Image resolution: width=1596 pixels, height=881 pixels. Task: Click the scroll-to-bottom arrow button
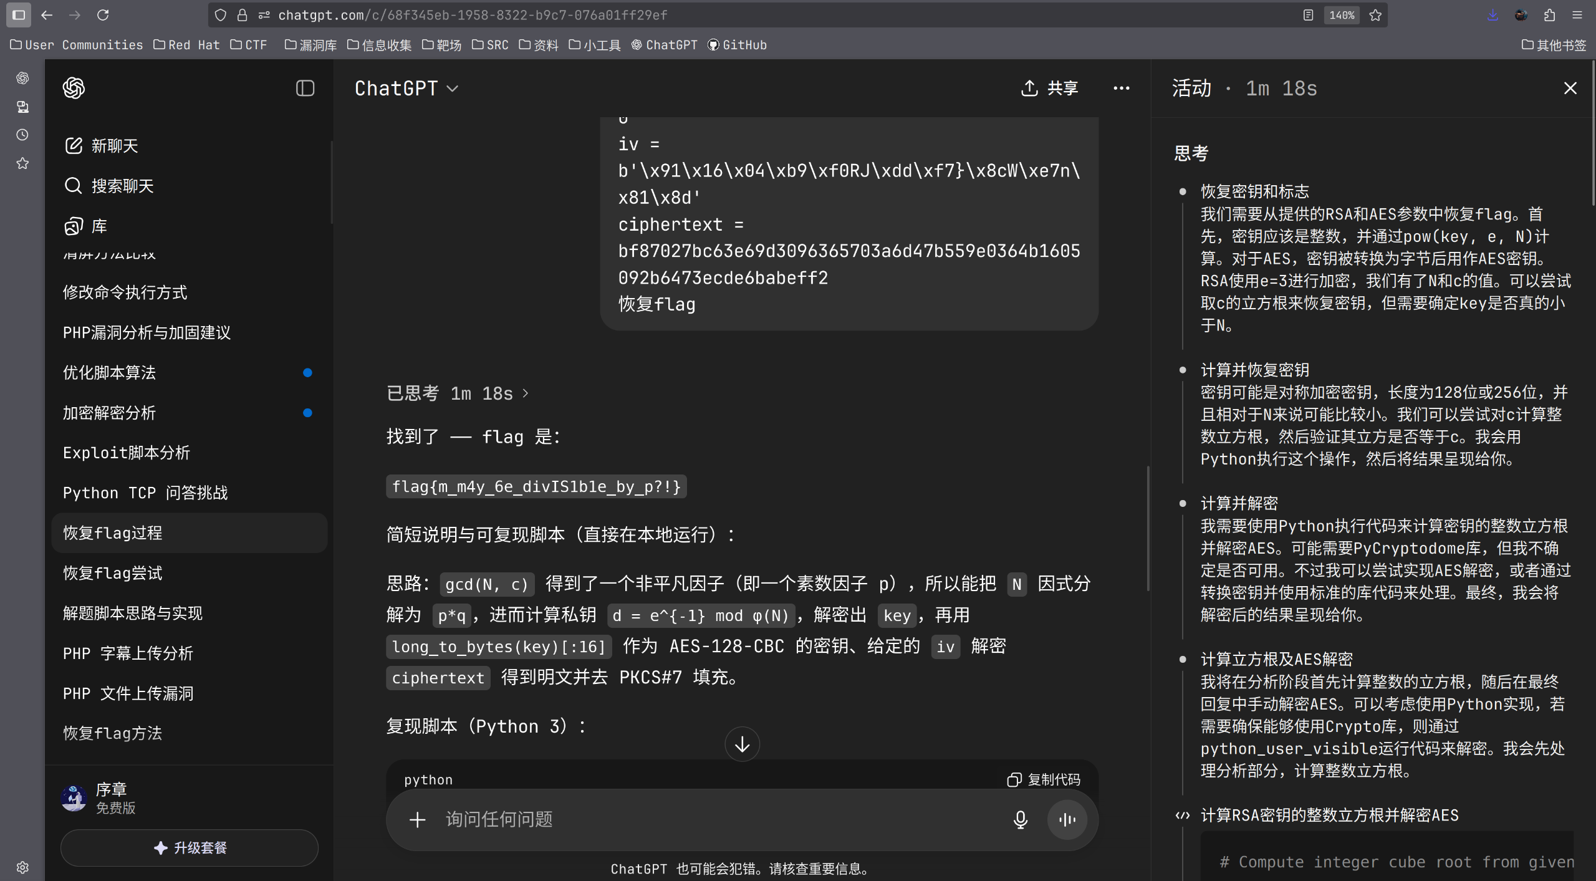[742, 744]
